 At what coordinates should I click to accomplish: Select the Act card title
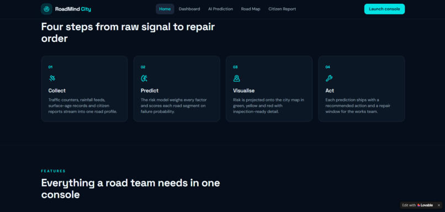pos(330,90)
